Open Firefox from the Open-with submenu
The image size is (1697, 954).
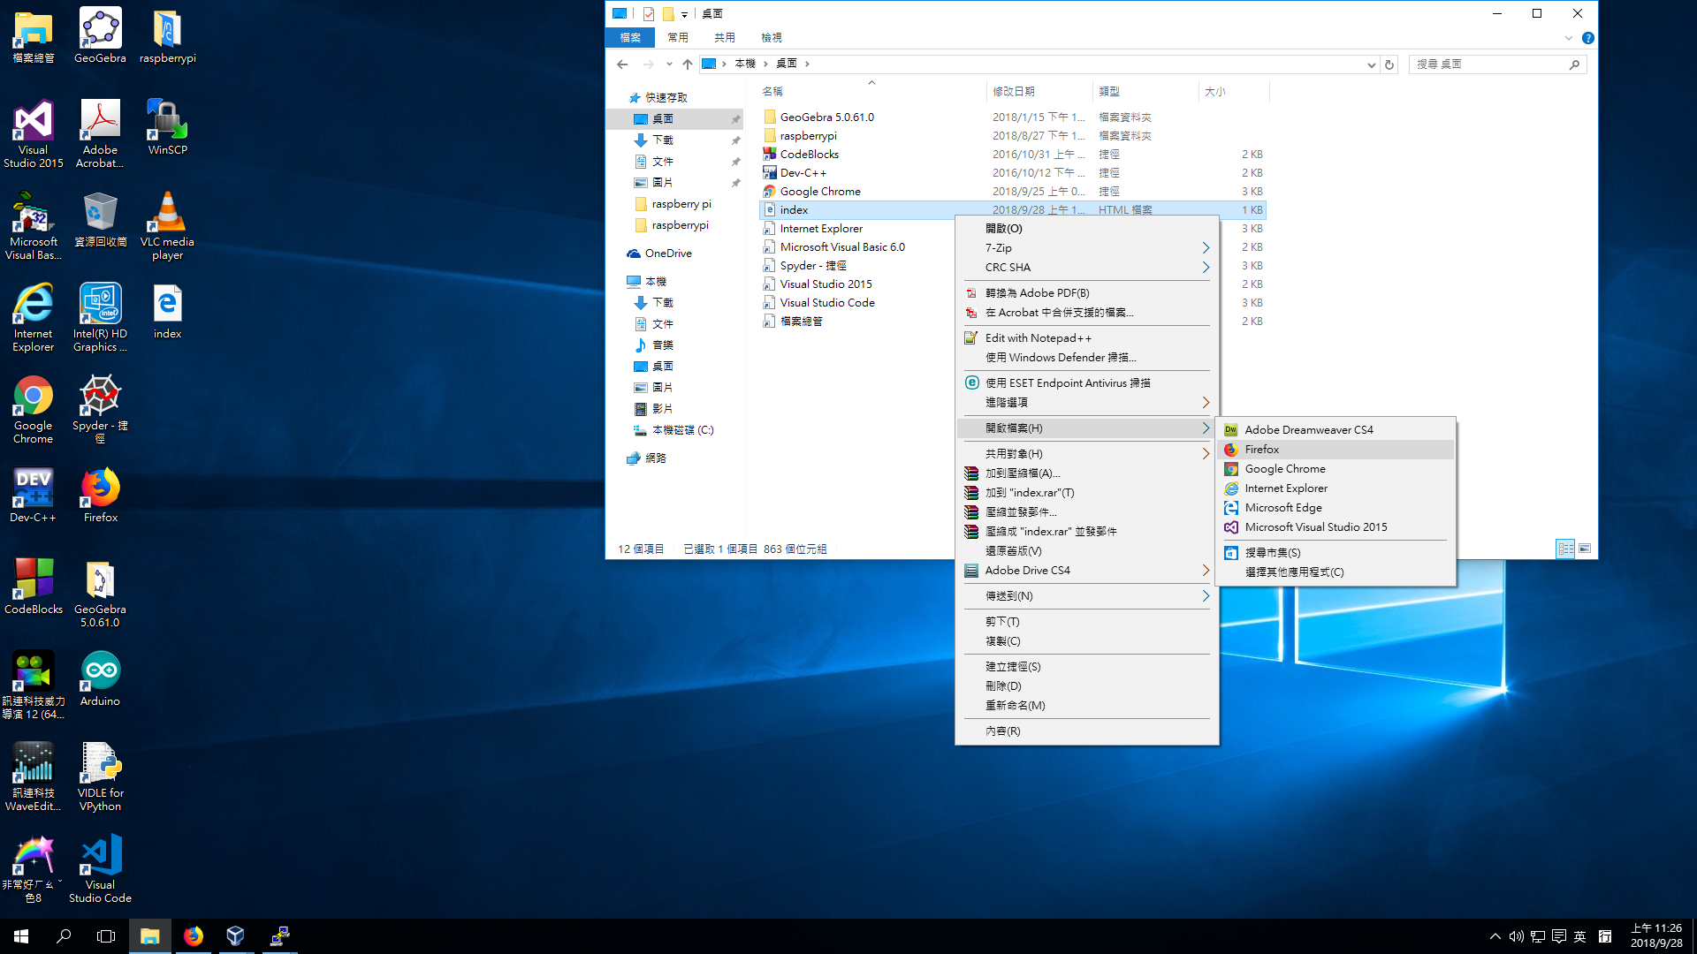coord(1261,450)
